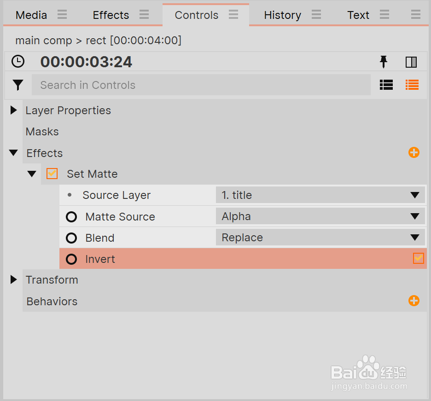
Task: Open the Source Layer dropdown
Action: pyautogui.click(x=320, y=195)
